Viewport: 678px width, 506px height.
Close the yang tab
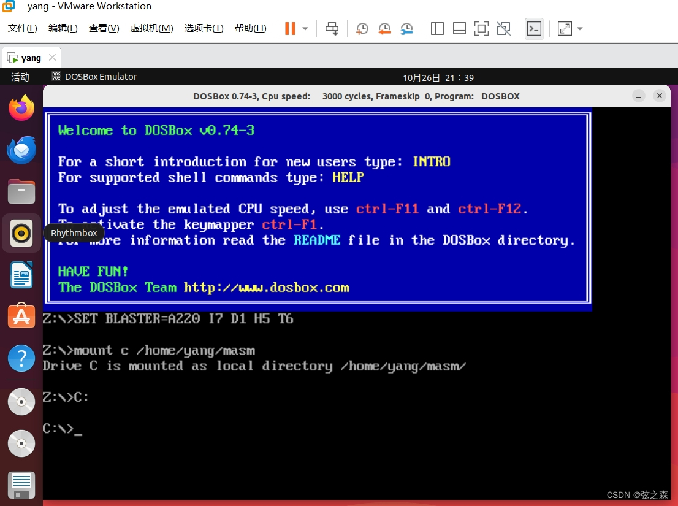pyautogui.click(x=52, y=58)
